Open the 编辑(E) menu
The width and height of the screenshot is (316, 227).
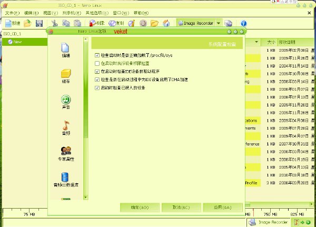point(31,13)
